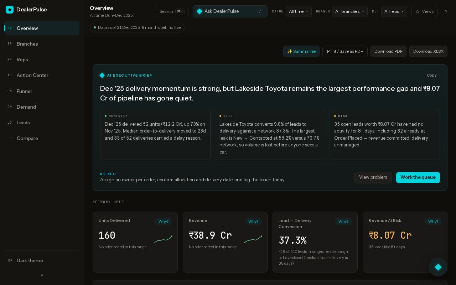Open the Branch dropdown showing All branches
This screenshot has height=285, width=456.
(x=350, y=11)
